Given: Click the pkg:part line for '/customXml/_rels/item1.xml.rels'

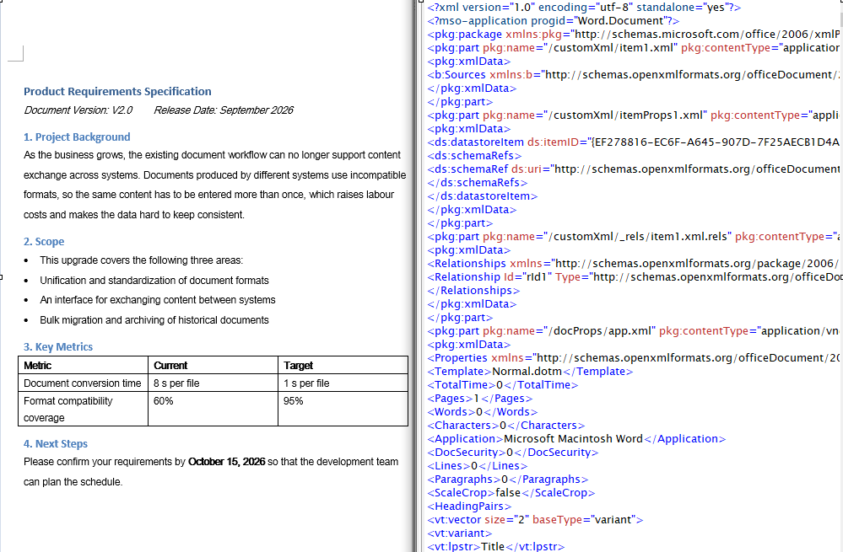Looking at the screenshot, I should click(634, 236).
